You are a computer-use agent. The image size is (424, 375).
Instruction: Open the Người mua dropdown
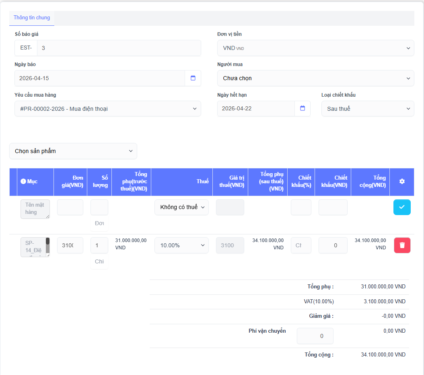[315, 78]
